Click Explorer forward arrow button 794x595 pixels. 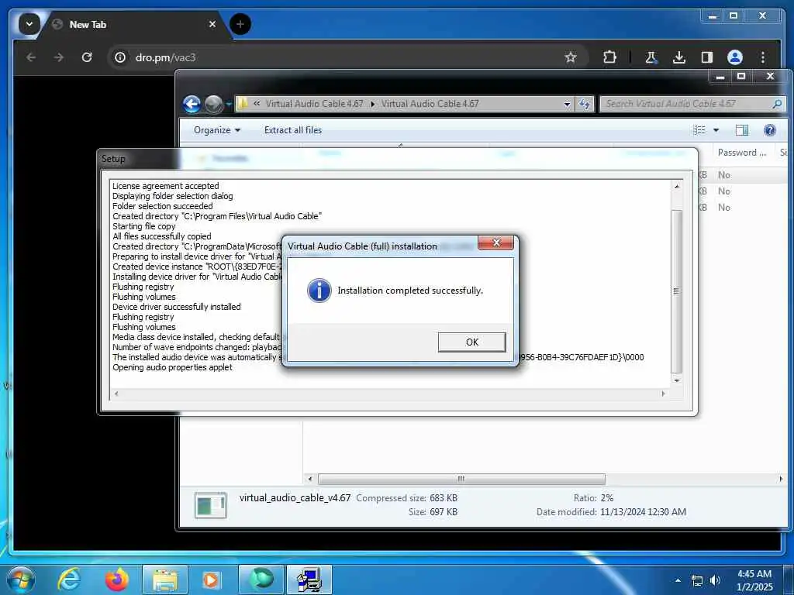(214, 105)
